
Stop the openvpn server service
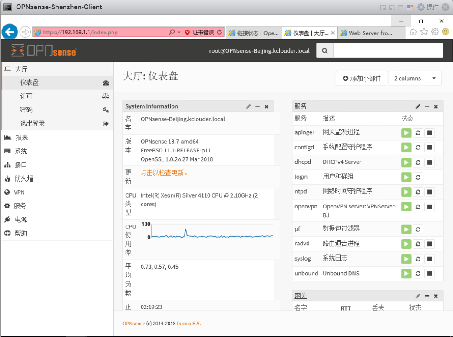(x=430, y=207)
